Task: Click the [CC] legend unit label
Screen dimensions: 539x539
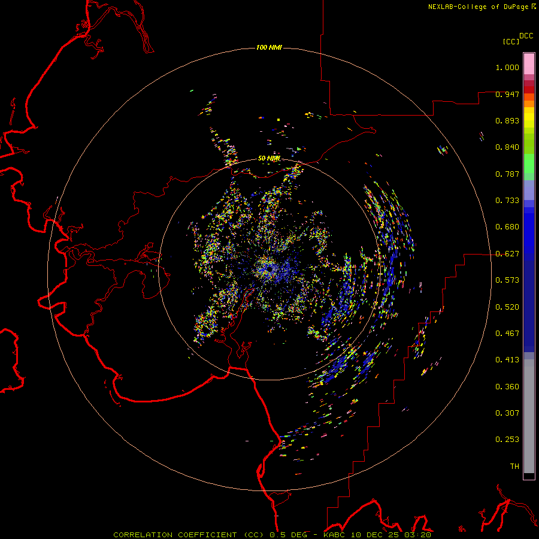Action: 511,41
